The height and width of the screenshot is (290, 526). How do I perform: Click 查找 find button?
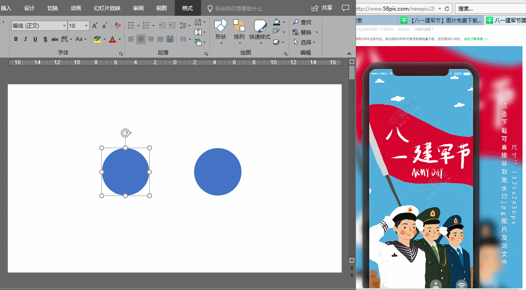[x=302, y=22]
